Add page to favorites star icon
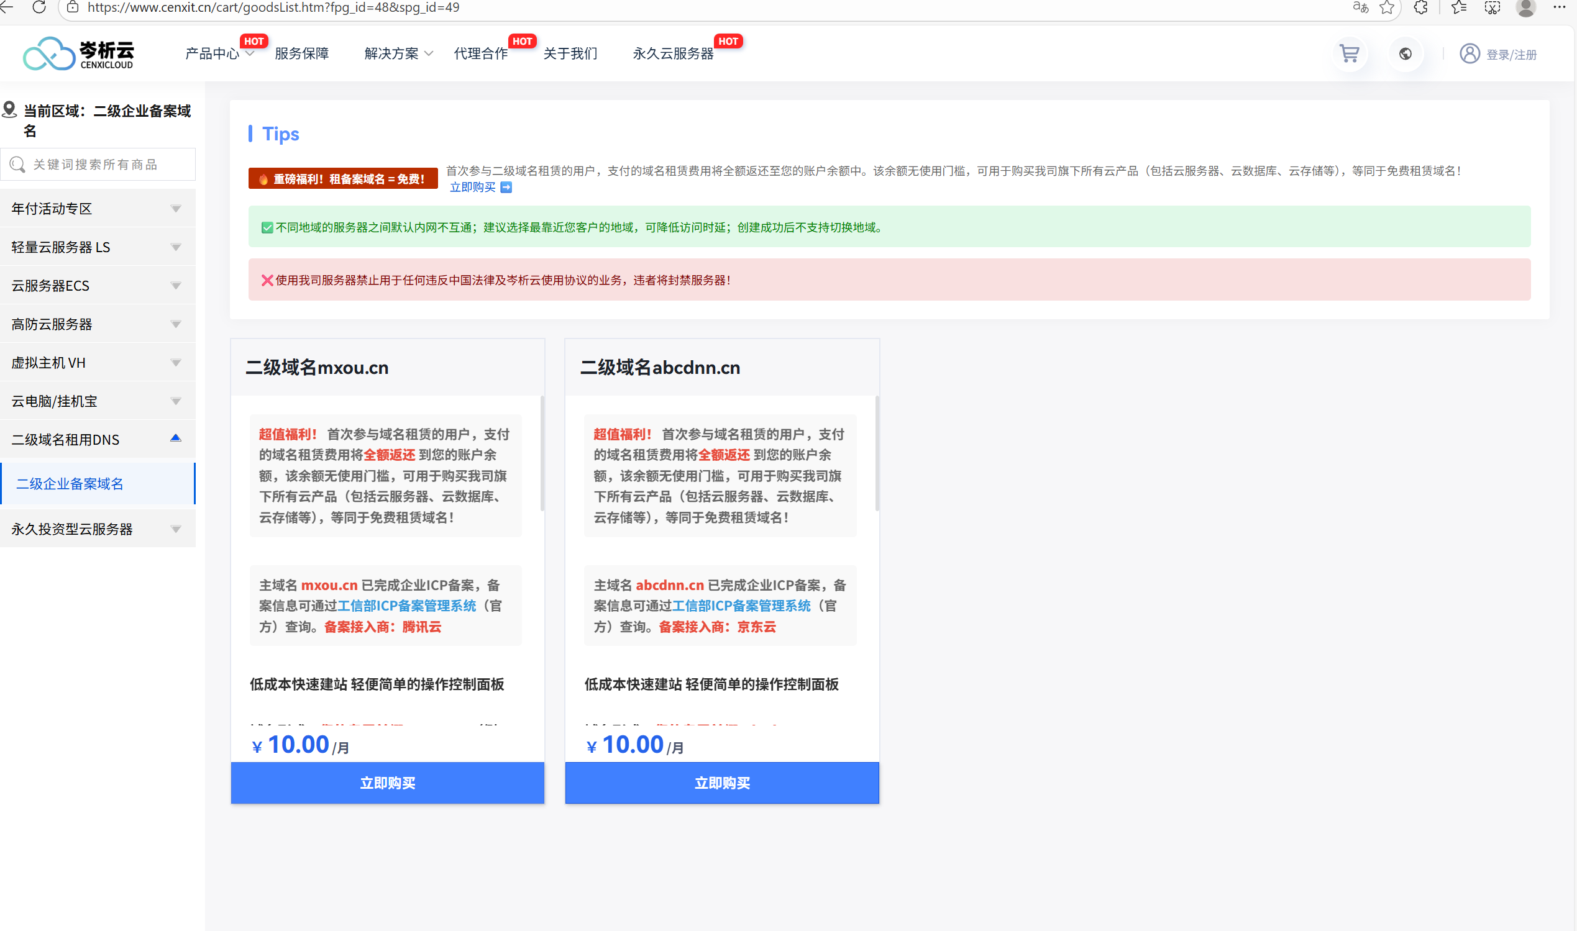Viewport: 1577px width, 931px height. click(x=1387, y=7)
